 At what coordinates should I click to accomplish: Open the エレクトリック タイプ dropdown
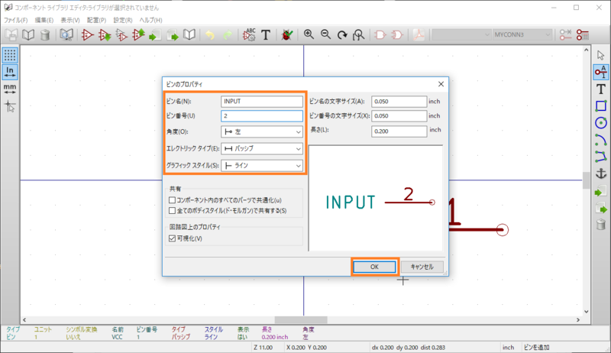[262, 148]
